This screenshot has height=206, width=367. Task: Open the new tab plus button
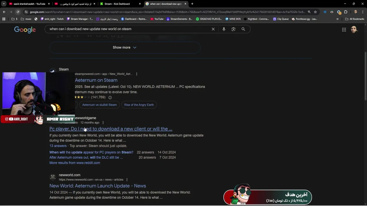point(192,4)
